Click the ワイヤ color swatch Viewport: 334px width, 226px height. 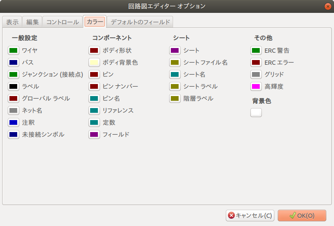[x=13, y=51]
